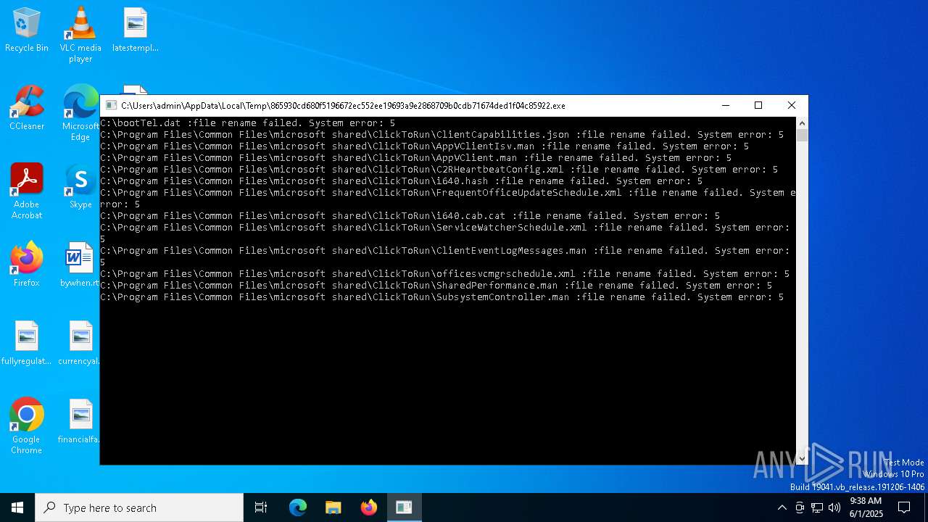The width and height of the screenshot is (928, 522).
Task: Click the C2RHeartbeatConfig.xml error line
Action: click(x=439, y=170)
